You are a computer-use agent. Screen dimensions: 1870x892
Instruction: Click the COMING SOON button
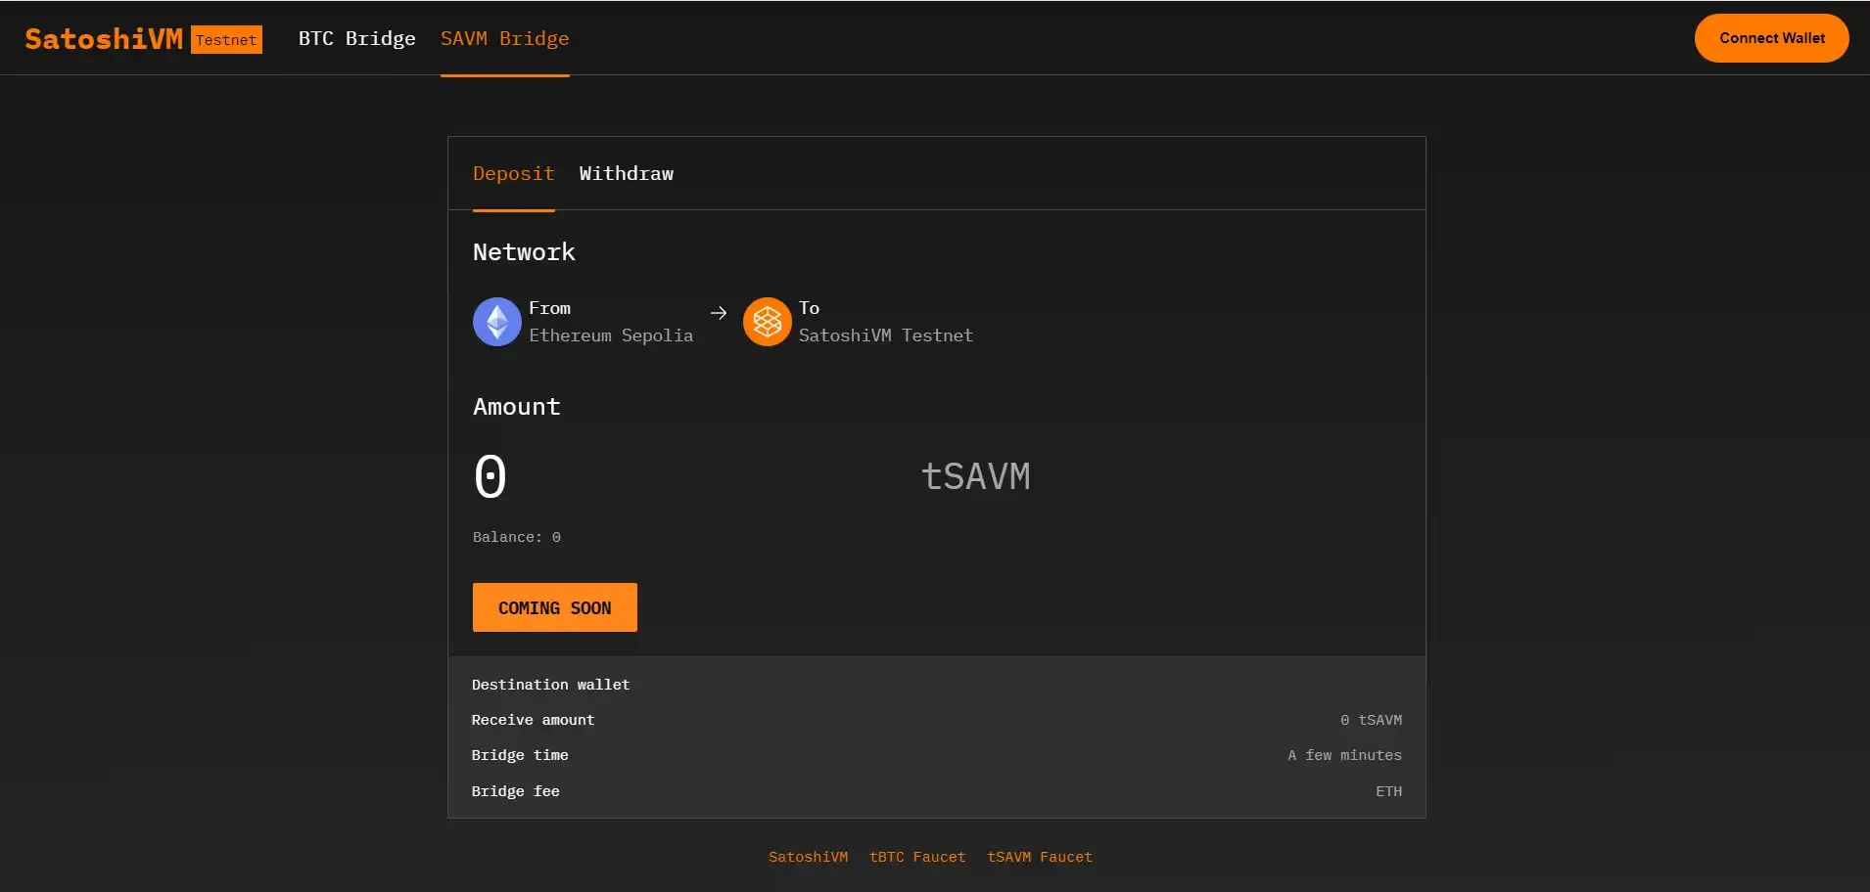click(554, 607)
